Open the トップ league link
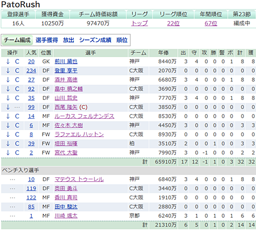The image size is (256, 230). pyautogui.click(x=140, y=24)
